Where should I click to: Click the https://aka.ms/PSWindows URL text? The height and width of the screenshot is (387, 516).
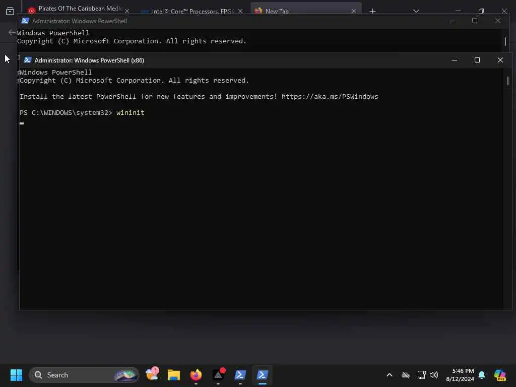(330, 96)
